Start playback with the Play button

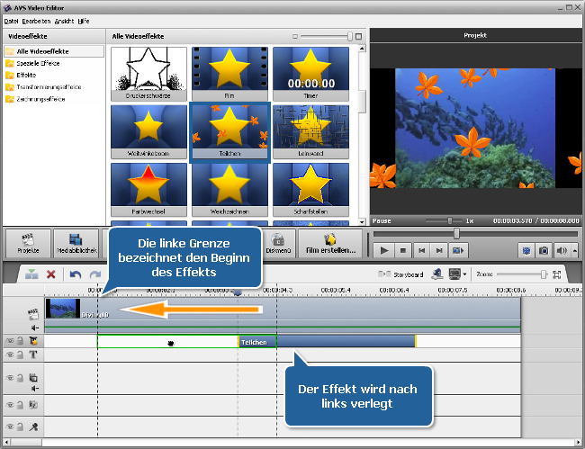point(384,251)
